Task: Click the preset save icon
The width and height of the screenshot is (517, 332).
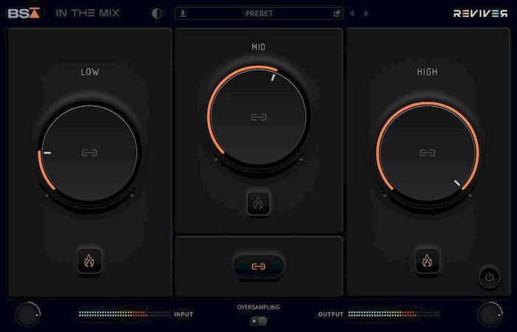Action: pos(183,13)
